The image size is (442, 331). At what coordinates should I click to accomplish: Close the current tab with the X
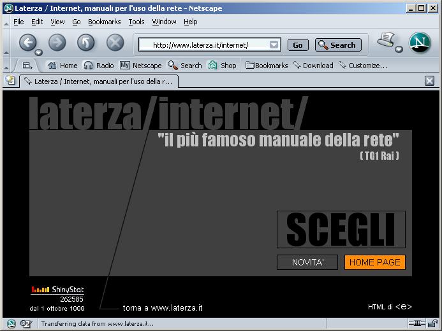[429, 81]
